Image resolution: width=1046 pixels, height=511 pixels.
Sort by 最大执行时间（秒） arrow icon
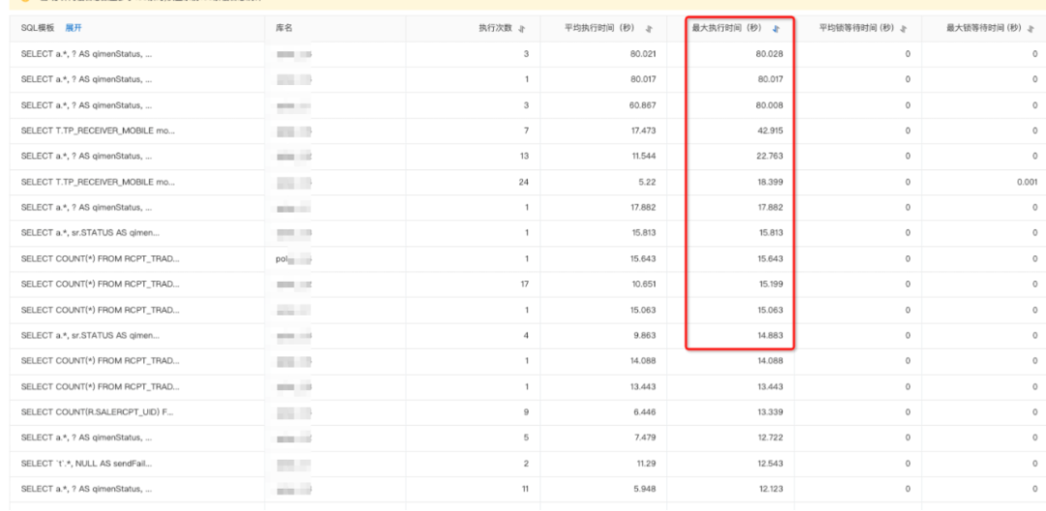click(x=776, y=29)
